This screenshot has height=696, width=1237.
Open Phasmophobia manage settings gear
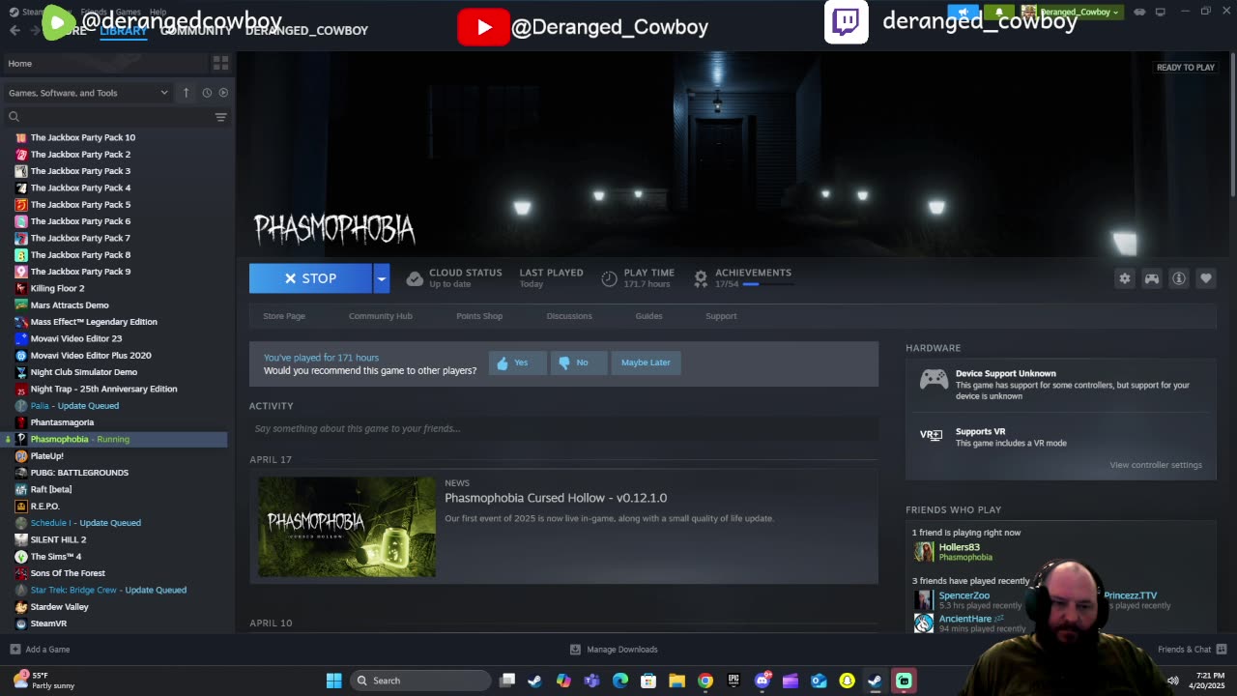tap(1125, 278)
